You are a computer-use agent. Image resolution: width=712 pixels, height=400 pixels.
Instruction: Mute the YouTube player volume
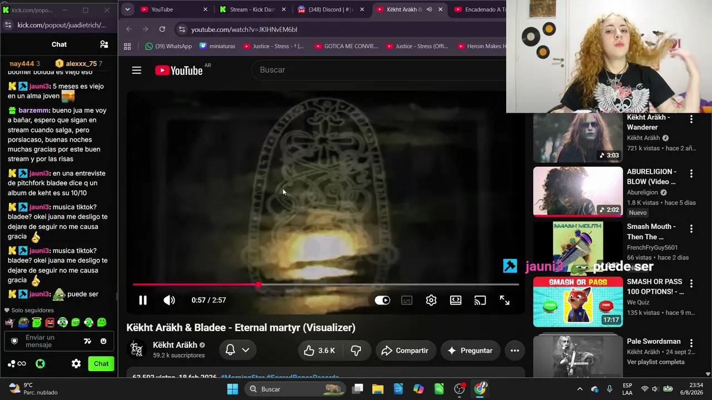[x=169, y=300]
